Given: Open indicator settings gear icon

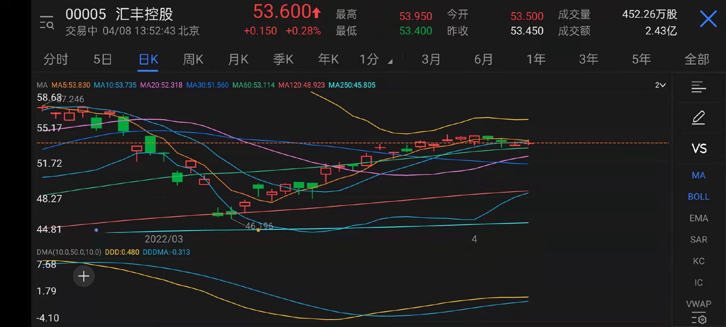Looking at the screenshot, I should 699,319.
